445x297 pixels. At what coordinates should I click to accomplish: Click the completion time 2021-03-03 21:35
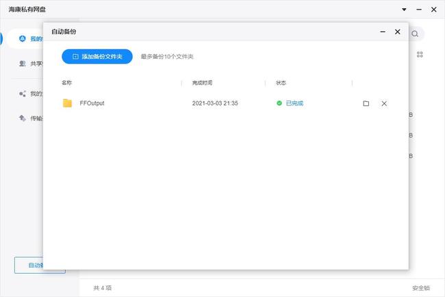tap(215, 103)
